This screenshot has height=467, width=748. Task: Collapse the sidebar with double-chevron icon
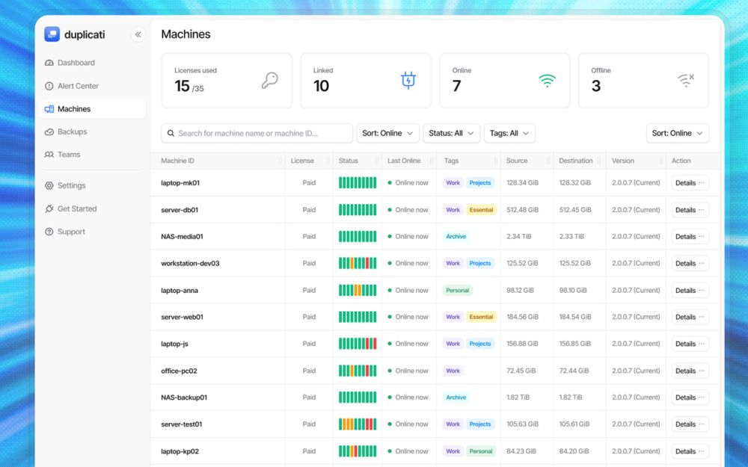(x=138, y=34)
